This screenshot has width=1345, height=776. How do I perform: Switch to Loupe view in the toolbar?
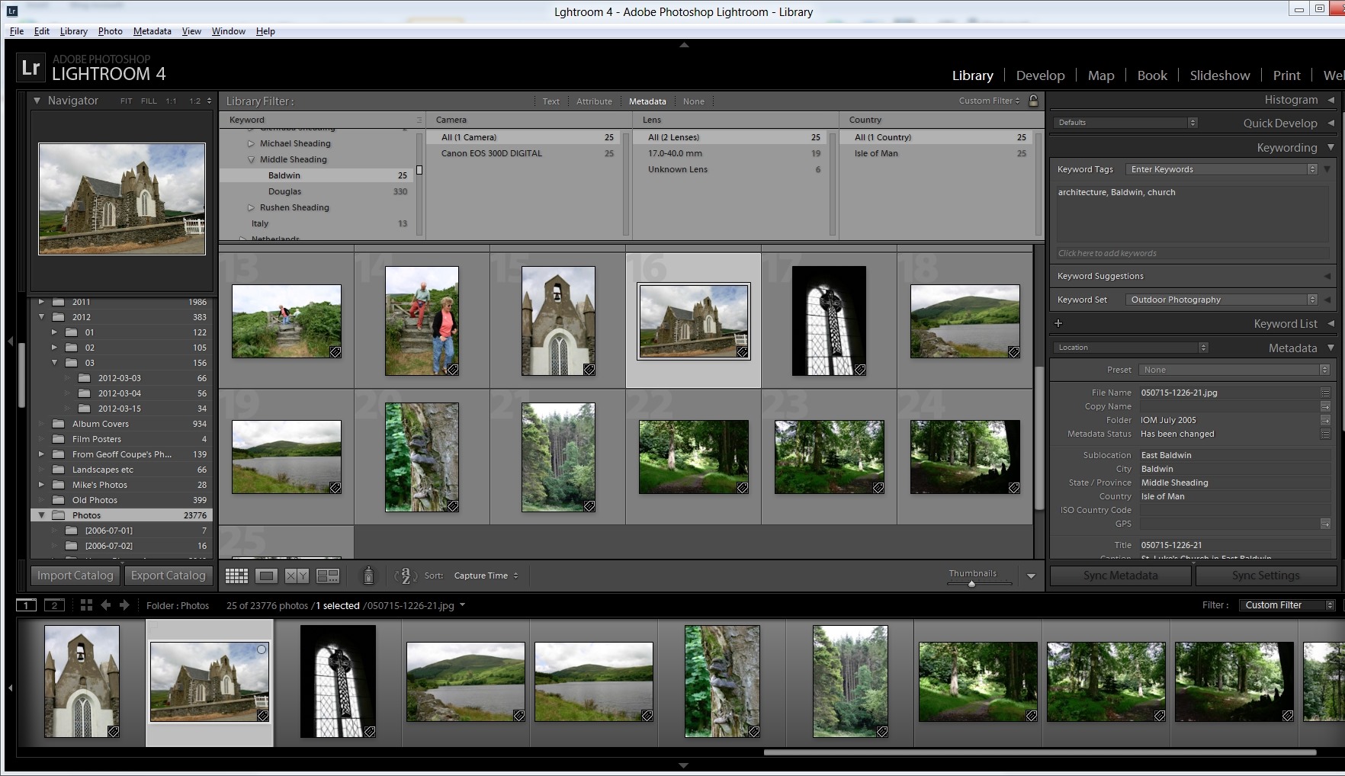266,576
